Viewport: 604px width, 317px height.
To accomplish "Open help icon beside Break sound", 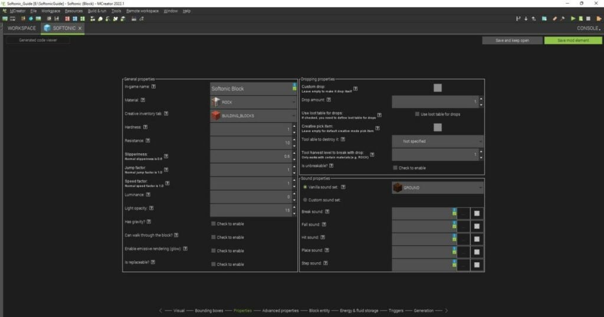I will 327,212.
